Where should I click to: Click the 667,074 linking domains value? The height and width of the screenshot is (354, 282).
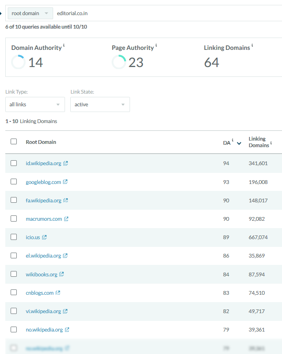258,237
